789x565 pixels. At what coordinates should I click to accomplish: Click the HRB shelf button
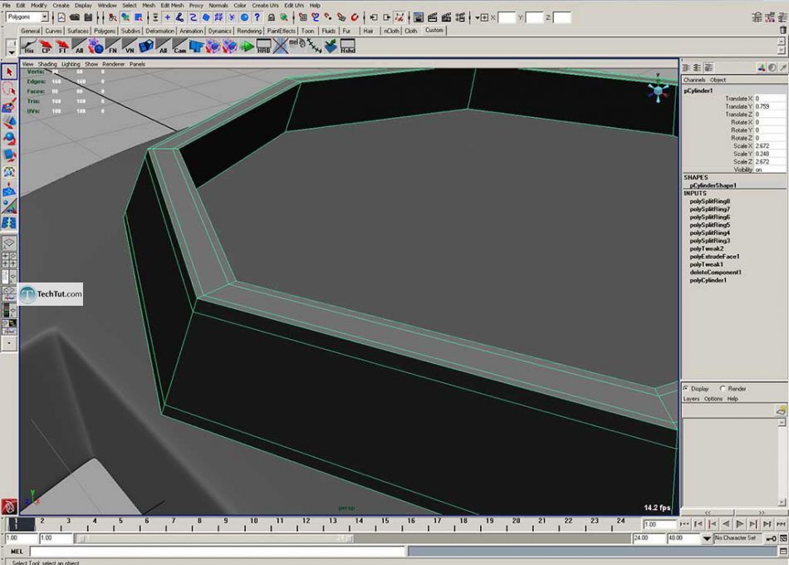[x=264, y=47]
